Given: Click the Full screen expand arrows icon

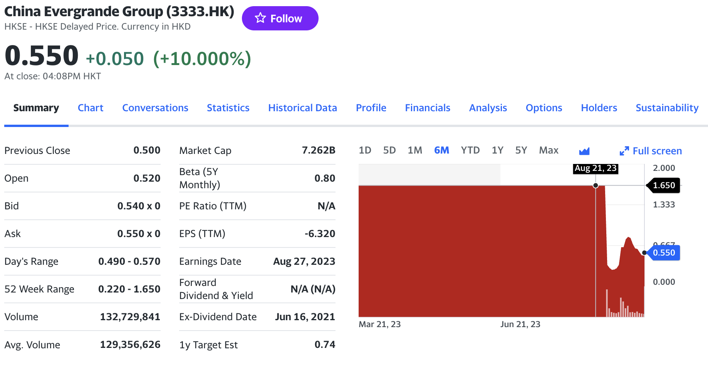Looking at the screenshot, I should pyautogui.click(x=624, y=151).
